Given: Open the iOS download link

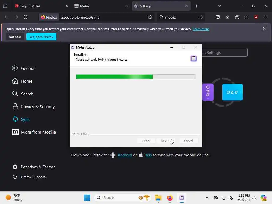Looking at the screenshot, I should click(x=149, y=155).
